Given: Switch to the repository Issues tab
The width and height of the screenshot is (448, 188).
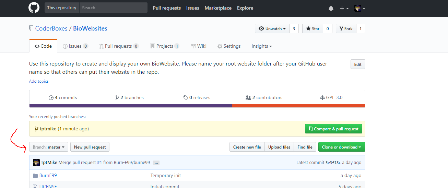Looking at the screenshot, I should click(x=75, y=46).
